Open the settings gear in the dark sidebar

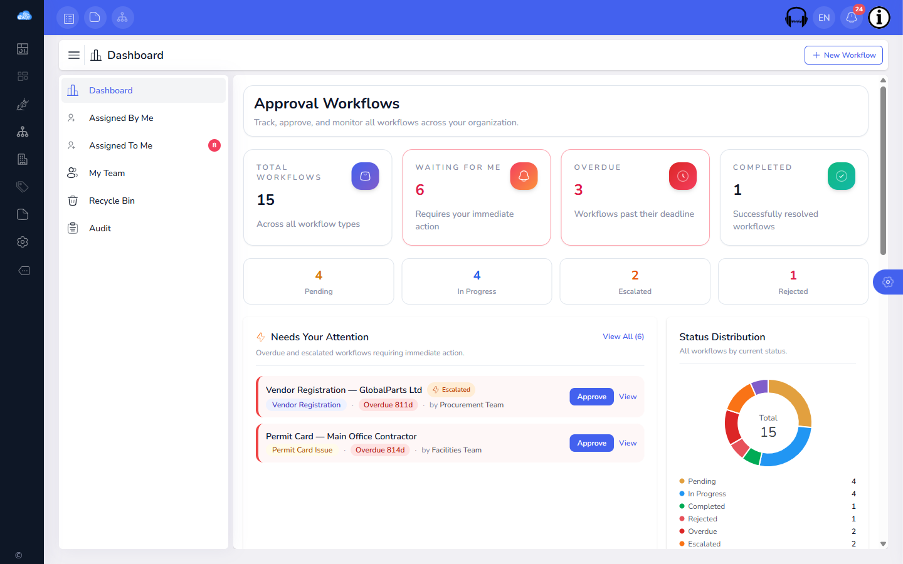coord(23,242)
